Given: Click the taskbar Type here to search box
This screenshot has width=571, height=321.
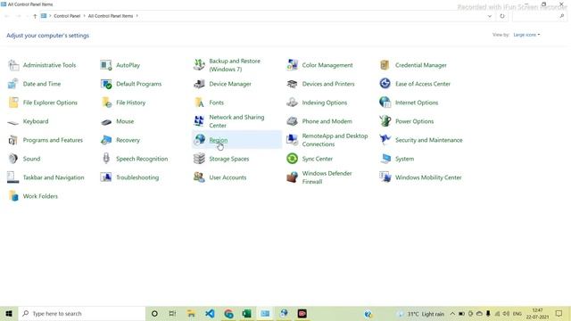Looking at the screenshot, I should tap(81, 313).
